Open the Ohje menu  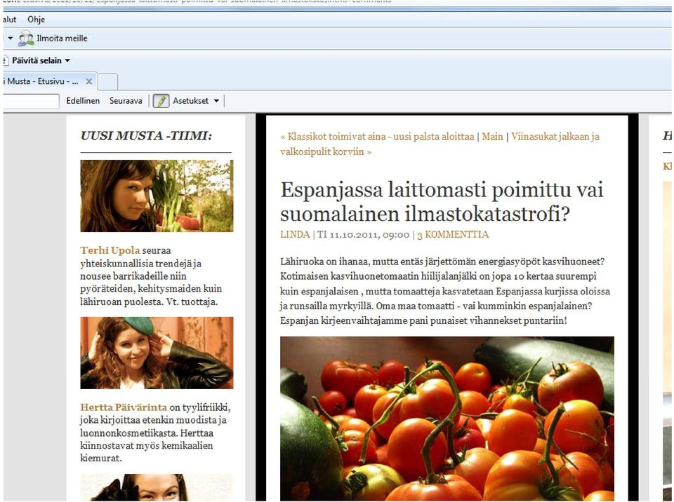36,20
